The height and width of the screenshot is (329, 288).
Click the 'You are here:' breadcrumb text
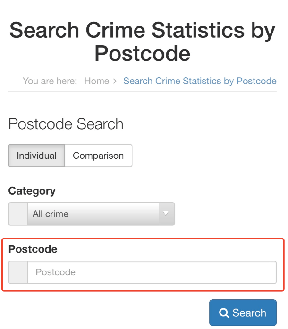click(50, 81)
